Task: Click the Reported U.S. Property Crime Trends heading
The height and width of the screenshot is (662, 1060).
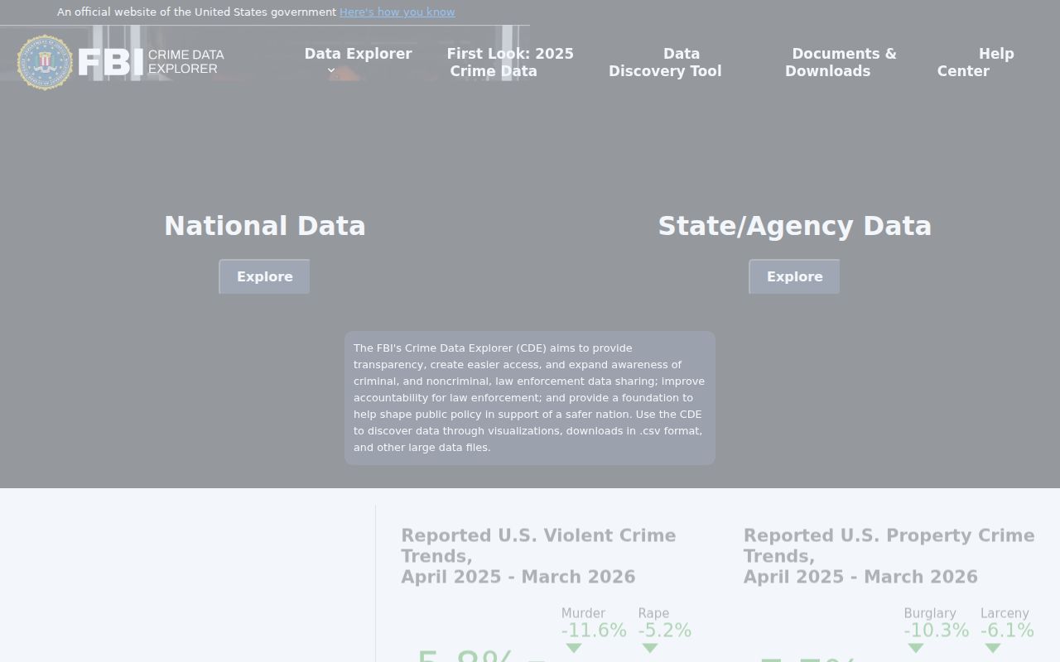Action: click(x=889, y=556)
